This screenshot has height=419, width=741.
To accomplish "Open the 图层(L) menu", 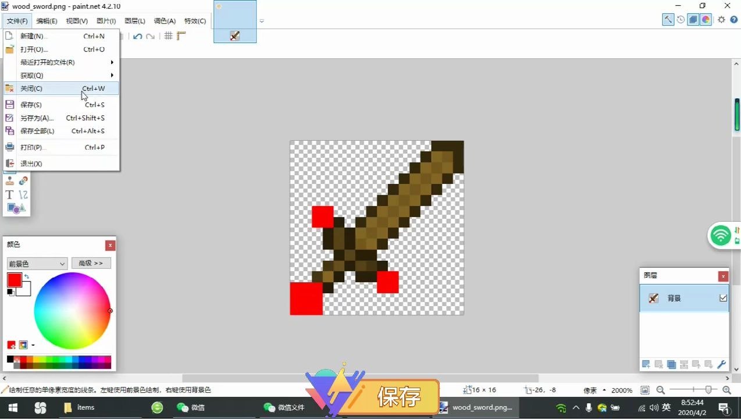I will (135, 21).
